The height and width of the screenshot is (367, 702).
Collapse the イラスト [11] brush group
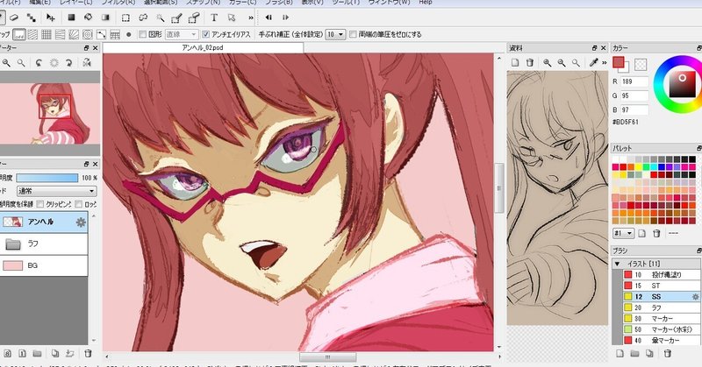(x=618, y=264)
